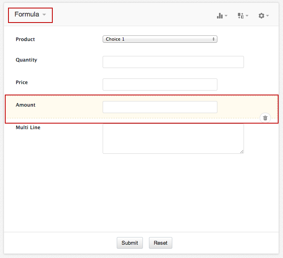Open the gear settings icon
The width and height of the screenshot is (283, 258).
262,16
